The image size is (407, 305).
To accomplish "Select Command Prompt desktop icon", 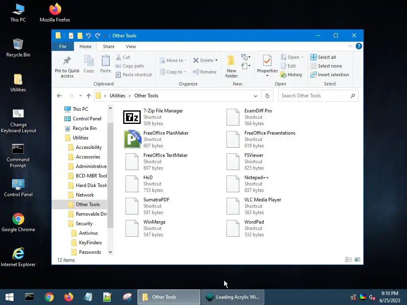I will tap(18, 156).
